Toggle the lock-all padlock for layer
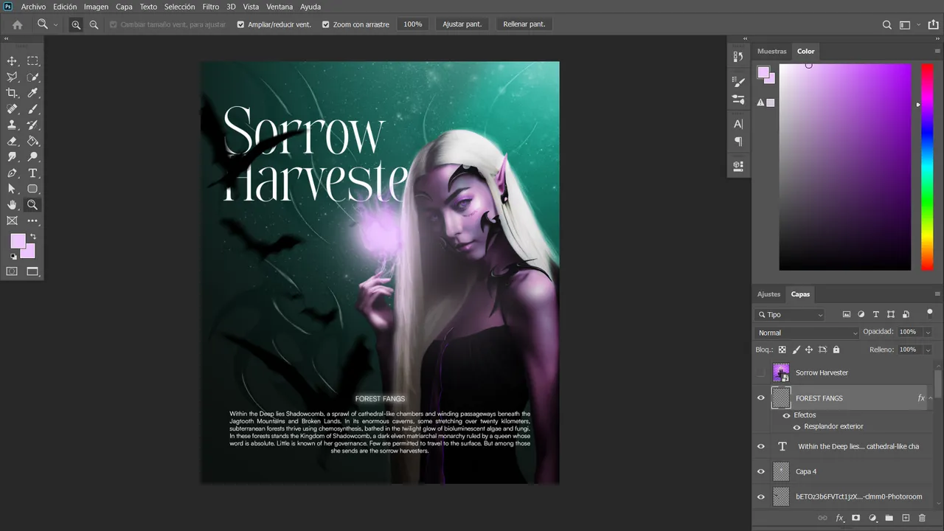This screenshot has width=944, height=531. [836, 350]
